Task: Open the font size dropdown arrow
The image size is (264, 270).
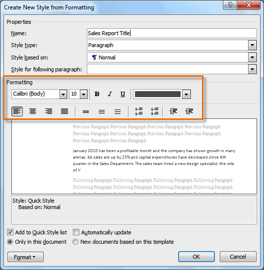Action: [x=84, y=94]
